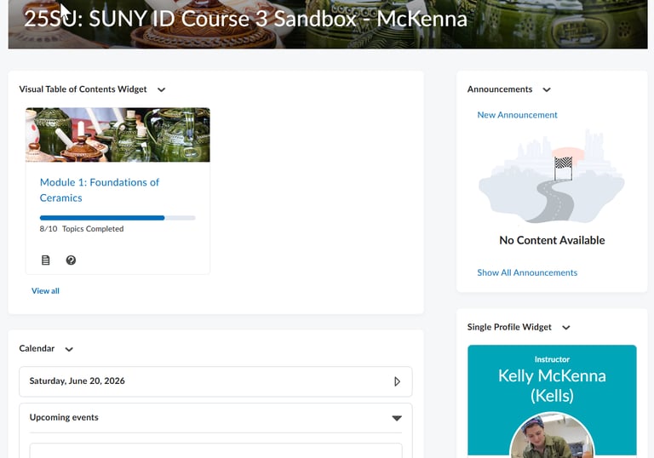This screenshot has width=654, height=458.
Task: Select the Saturday, June 20, 2026 date field
Action: [x=215, y=381]
